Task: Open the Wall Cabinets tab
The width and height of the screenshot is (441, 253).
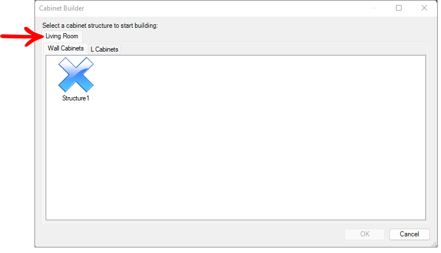Action: click(x=66, y=48)
